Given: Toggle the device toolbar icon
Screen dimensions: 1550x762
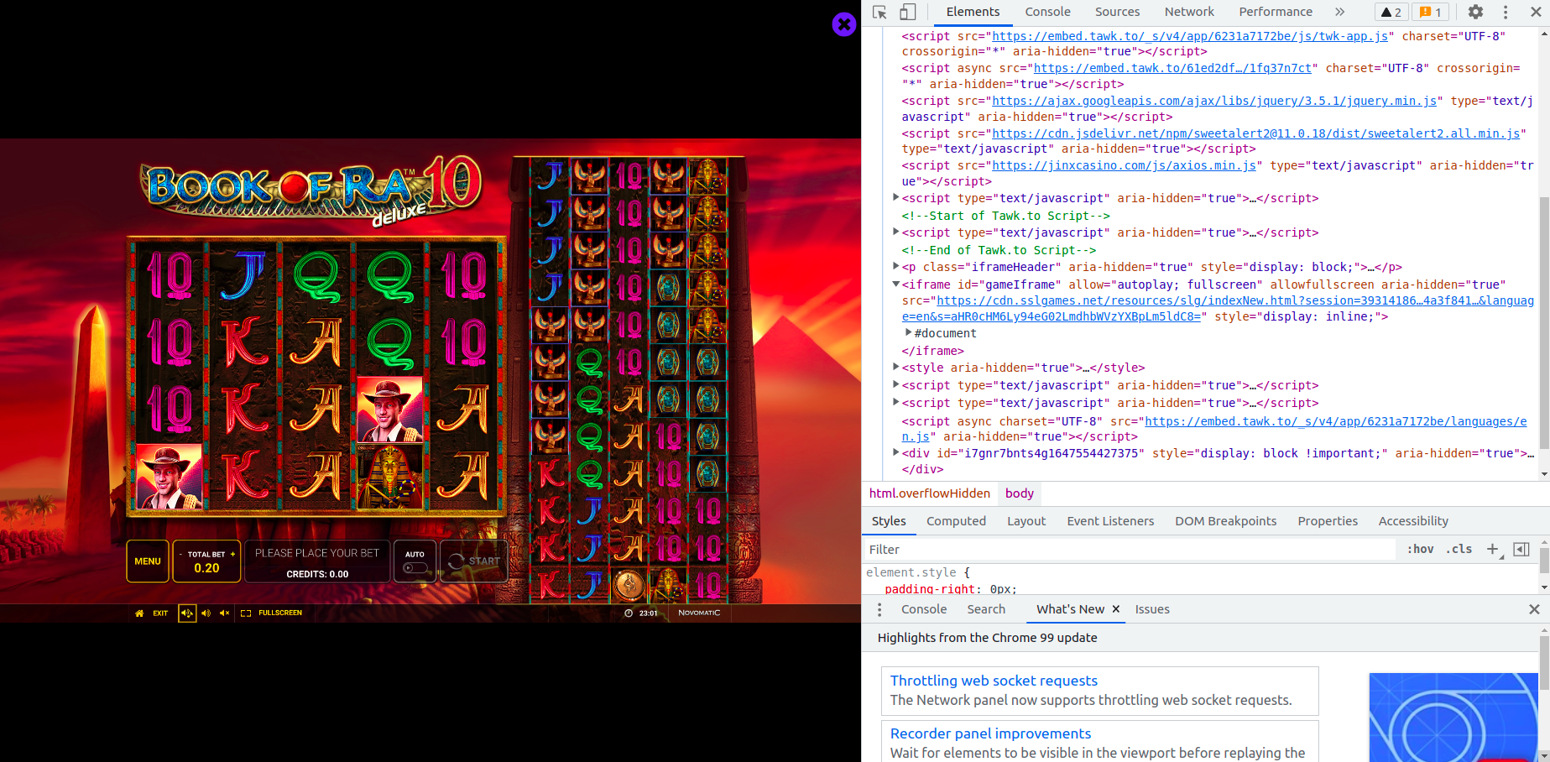Looking at the screenshot, I should coord(907,12).
